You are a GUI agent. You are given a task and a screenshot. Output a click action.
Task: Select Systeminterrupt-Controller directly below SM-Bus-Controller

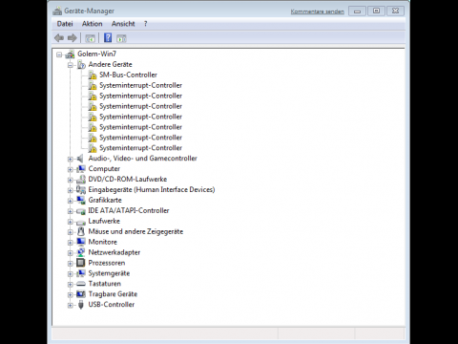click(140, 85)
